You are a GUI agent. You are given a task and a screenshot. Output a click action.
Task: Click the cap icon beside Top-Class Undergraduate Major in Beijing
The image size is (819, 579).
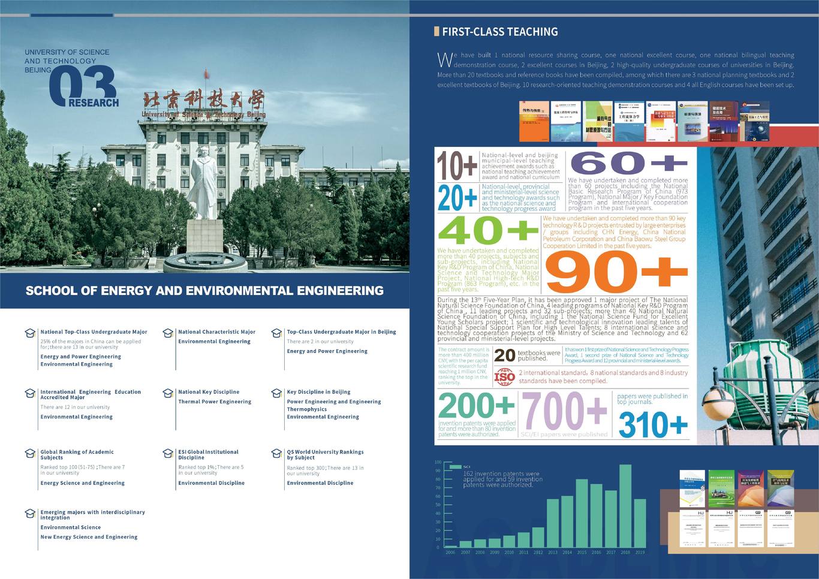[x=276, y=333]
